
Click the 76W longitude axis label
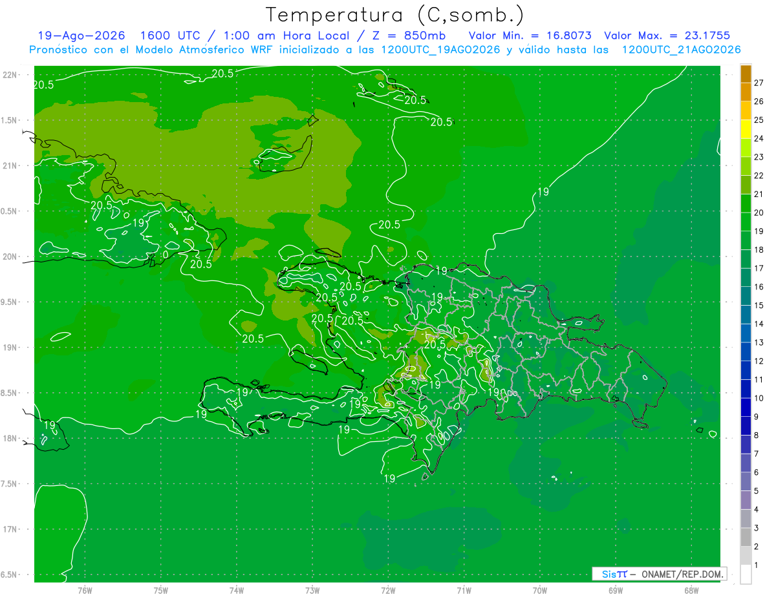[x=85, y=590]
